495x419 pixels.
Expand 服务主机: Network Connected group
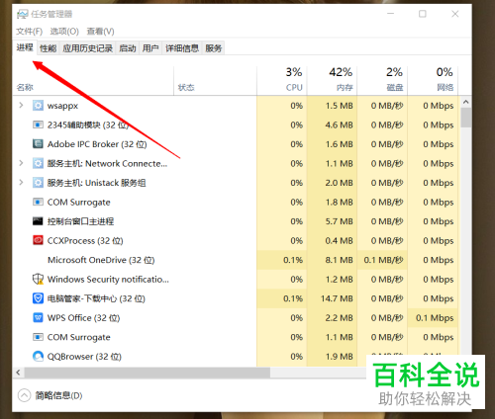tap(21, 163)
